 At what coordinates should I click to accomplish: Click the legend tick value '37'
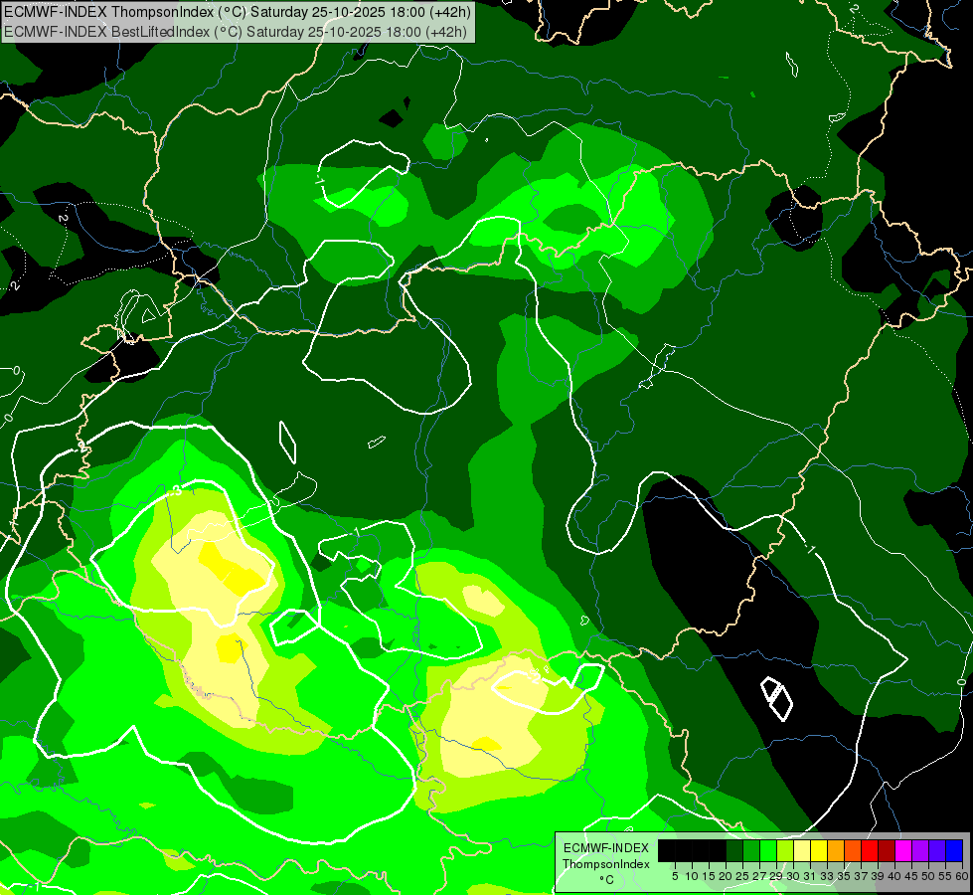pos(862,876)
